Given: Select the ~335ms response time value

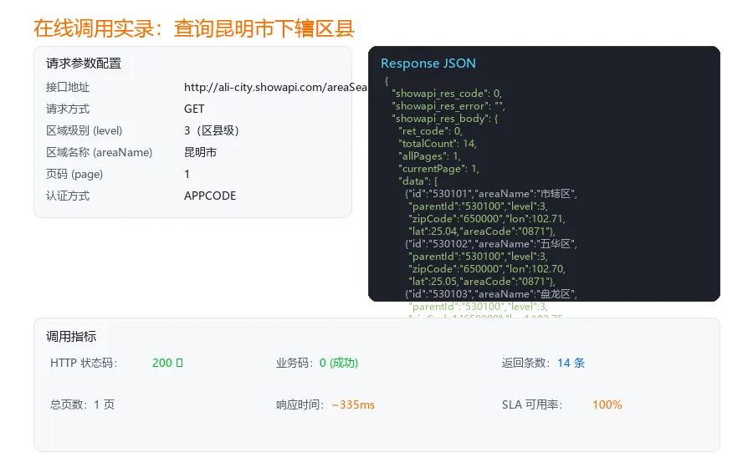Looking at the screenshot, I should 353,404.
